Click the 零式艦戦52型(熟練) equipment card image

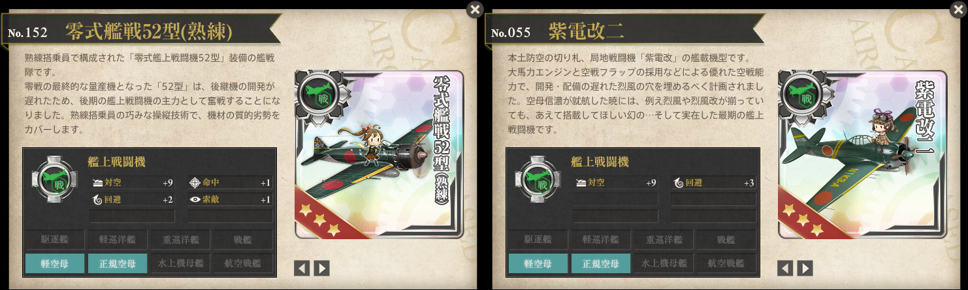(379, 154)
